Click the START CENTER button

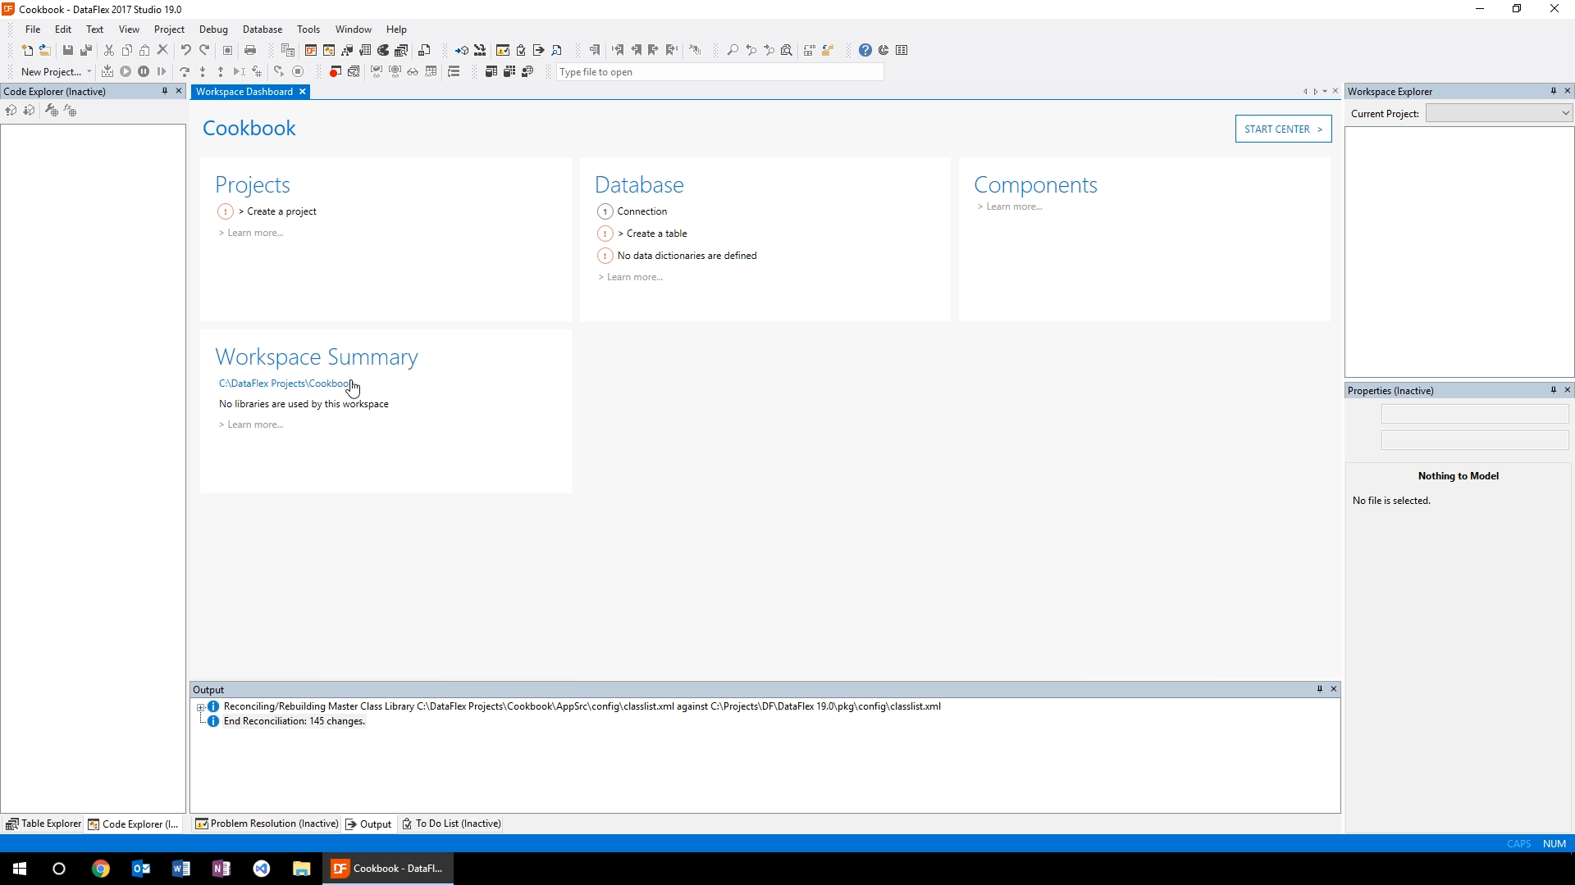[1283, 129]
